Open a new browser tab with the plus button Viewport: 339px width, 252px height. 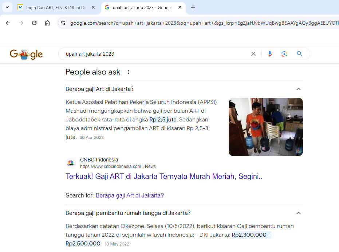pyautogui.click(x=193, y=7)
